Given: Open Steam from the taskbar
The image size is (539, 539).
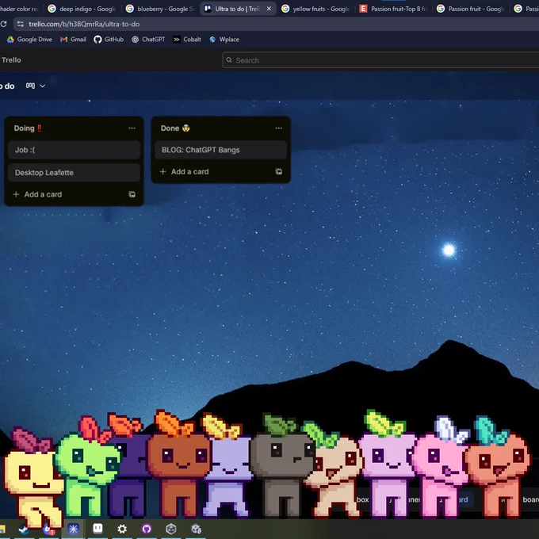Looking at the screenshot, I should pos(23,529).
